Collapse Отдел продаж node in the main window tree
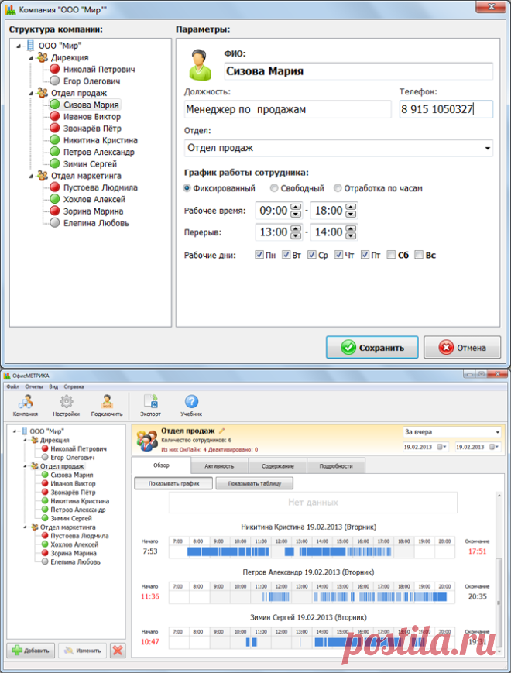The image size is (511, 673). pos(26,466)
